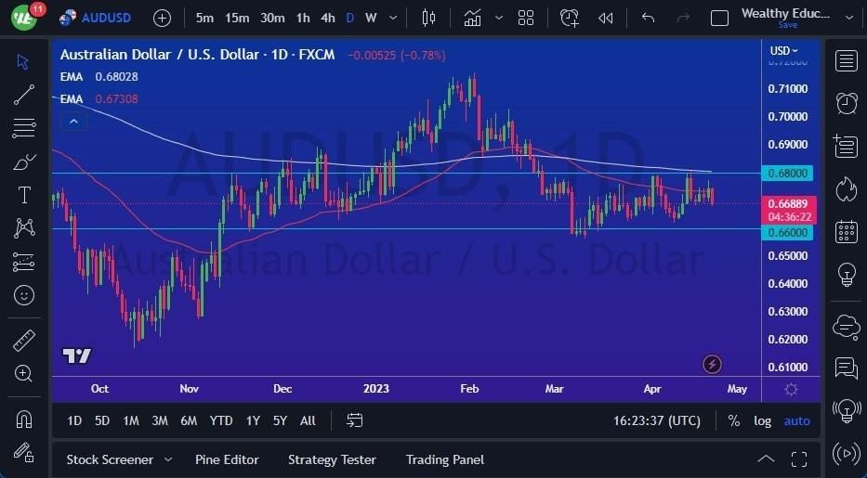Set the date range to 1M
Image resolution: width=867 pixels, height=478 pixels.
pos(130,421)
